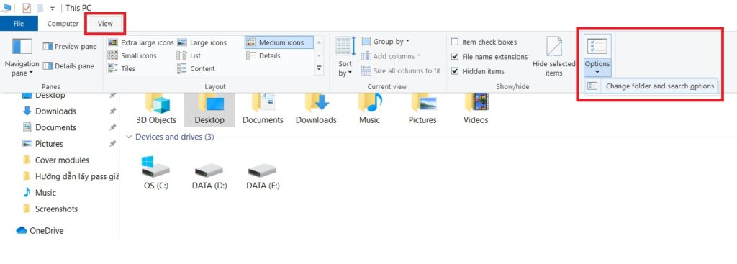737x264 pixels.
Task: Choose Medium icons layout
Action: click(279, 42)
